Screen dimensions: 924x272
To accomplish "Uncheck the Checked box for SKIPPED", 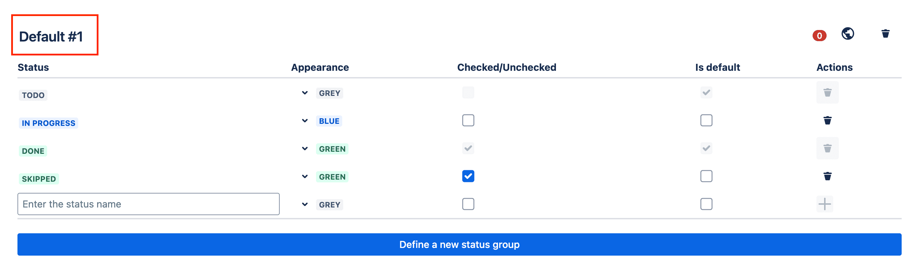I will pyautogui.click(x=468, y=176).
